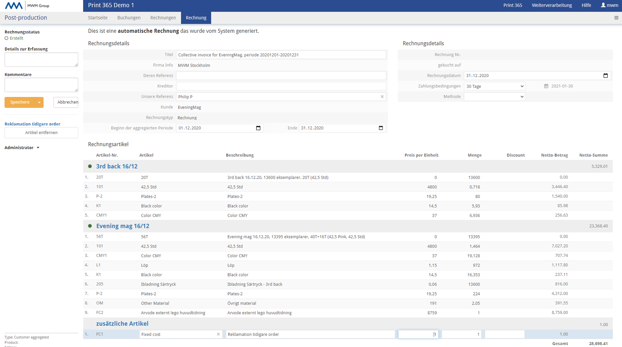Open the Rechnungen tab
622x347 pixels.
point(163,18)
